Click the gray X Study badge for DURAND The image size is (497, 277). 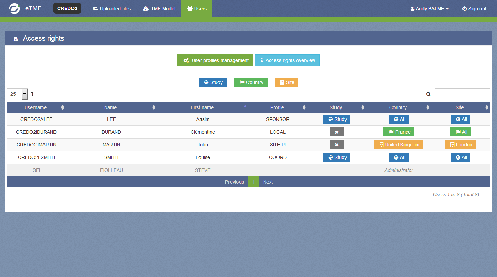point(337,132)
